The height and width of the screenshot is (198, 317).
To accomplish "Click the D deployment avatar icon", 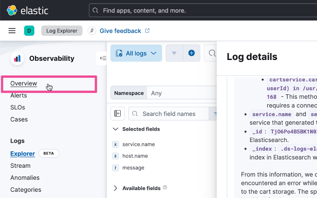I will coord(29,30).
